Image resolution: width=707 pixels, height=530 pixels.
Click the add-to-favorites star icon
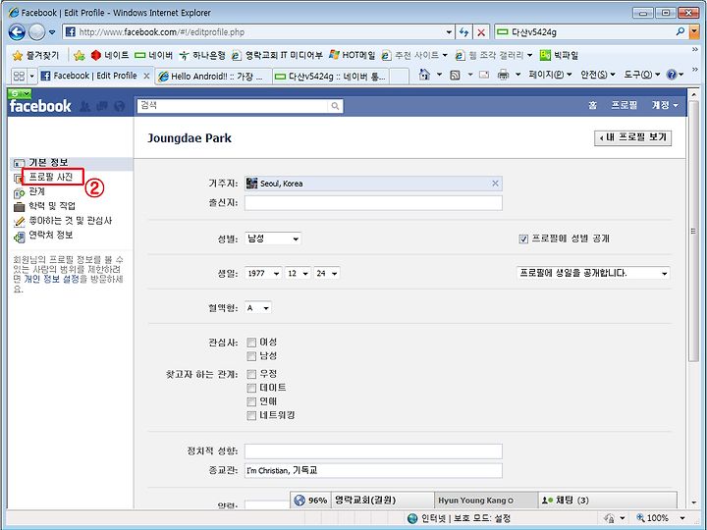pyautogui.click(x=79, y=55)
